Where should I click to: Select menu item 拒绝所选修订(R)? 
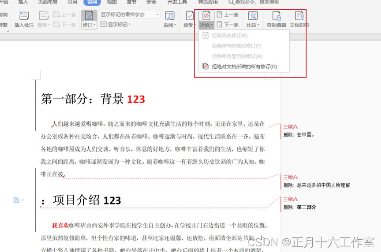(x=244, y=35)
